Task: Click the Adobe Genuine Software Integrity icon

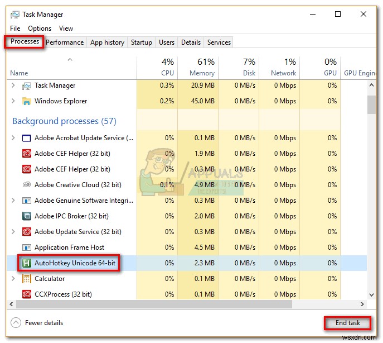Action: coord(27,201)
